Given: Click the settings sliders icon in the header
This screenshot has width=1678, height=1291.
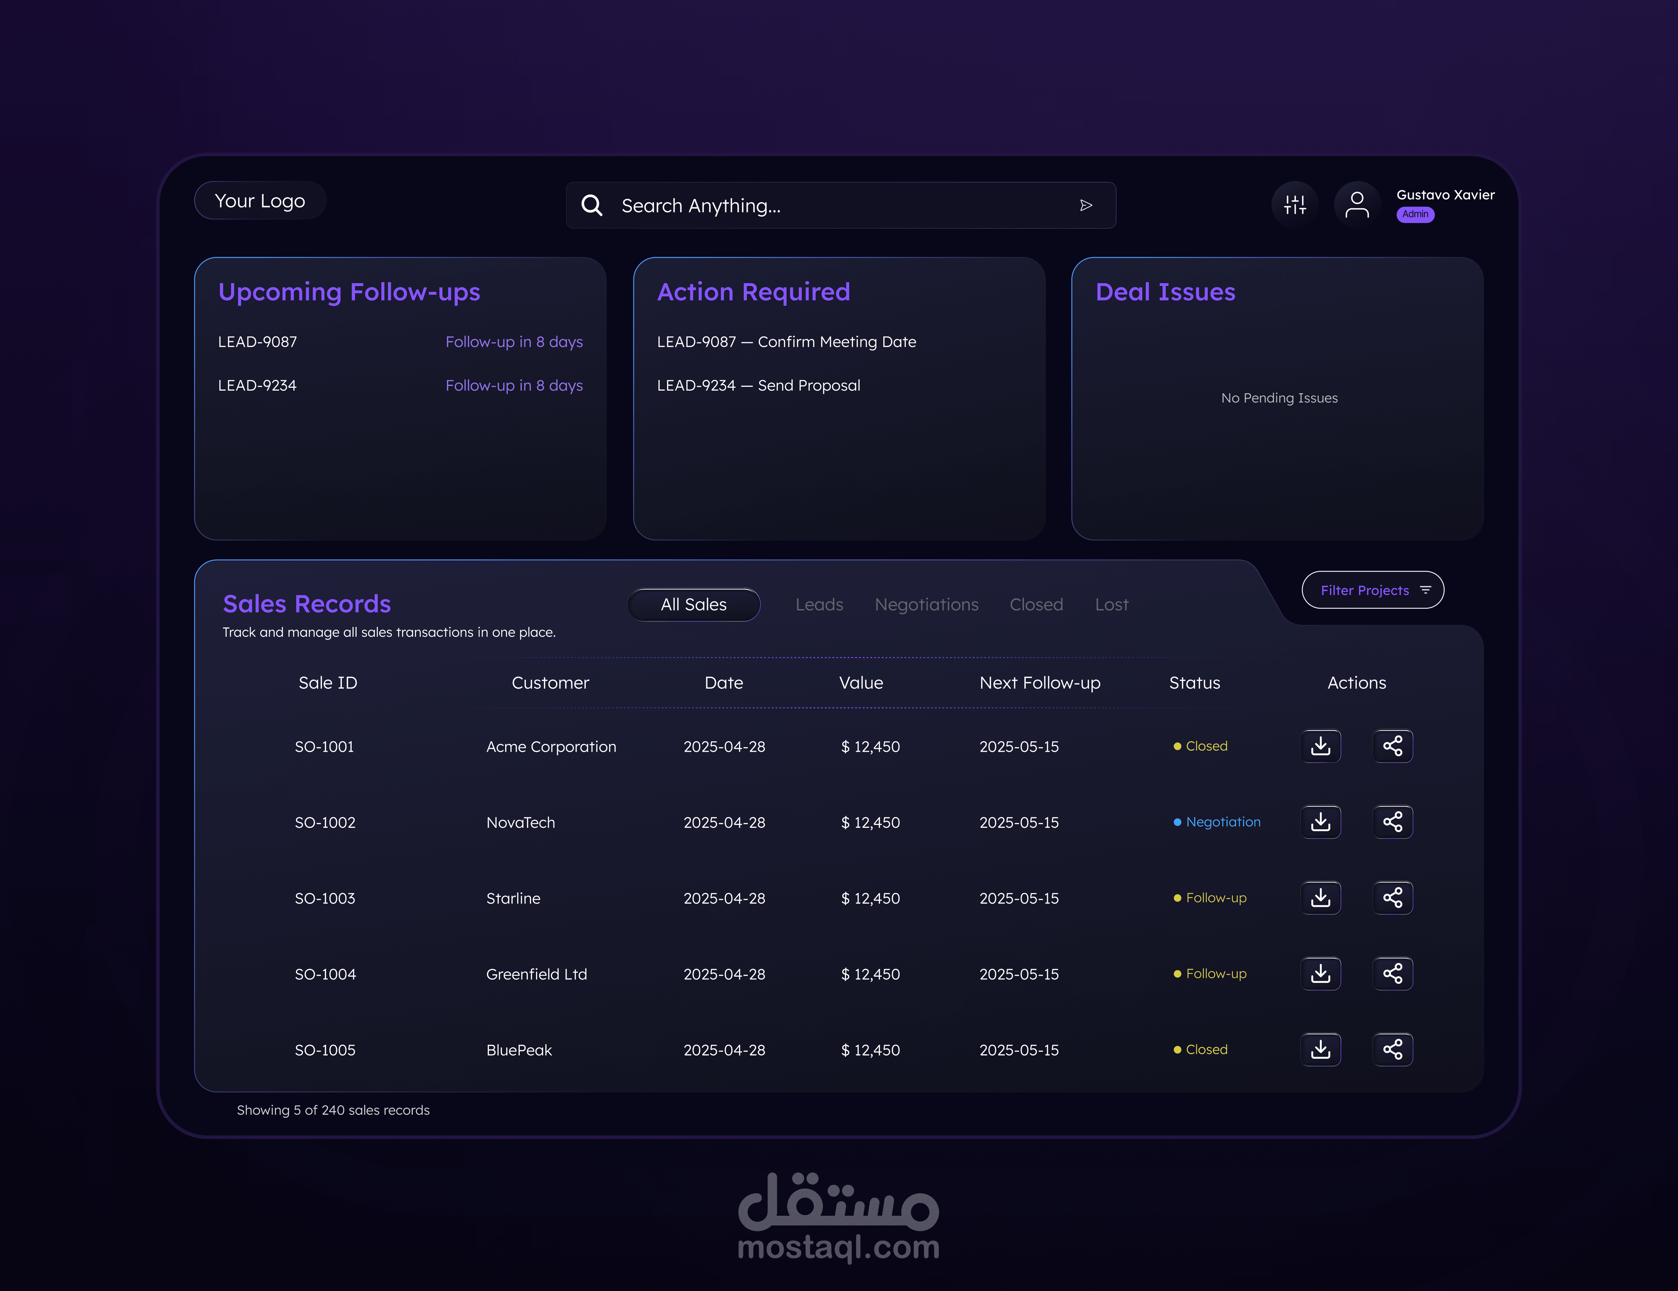Looking at the screenshot, I should [x=1295, y=204].
